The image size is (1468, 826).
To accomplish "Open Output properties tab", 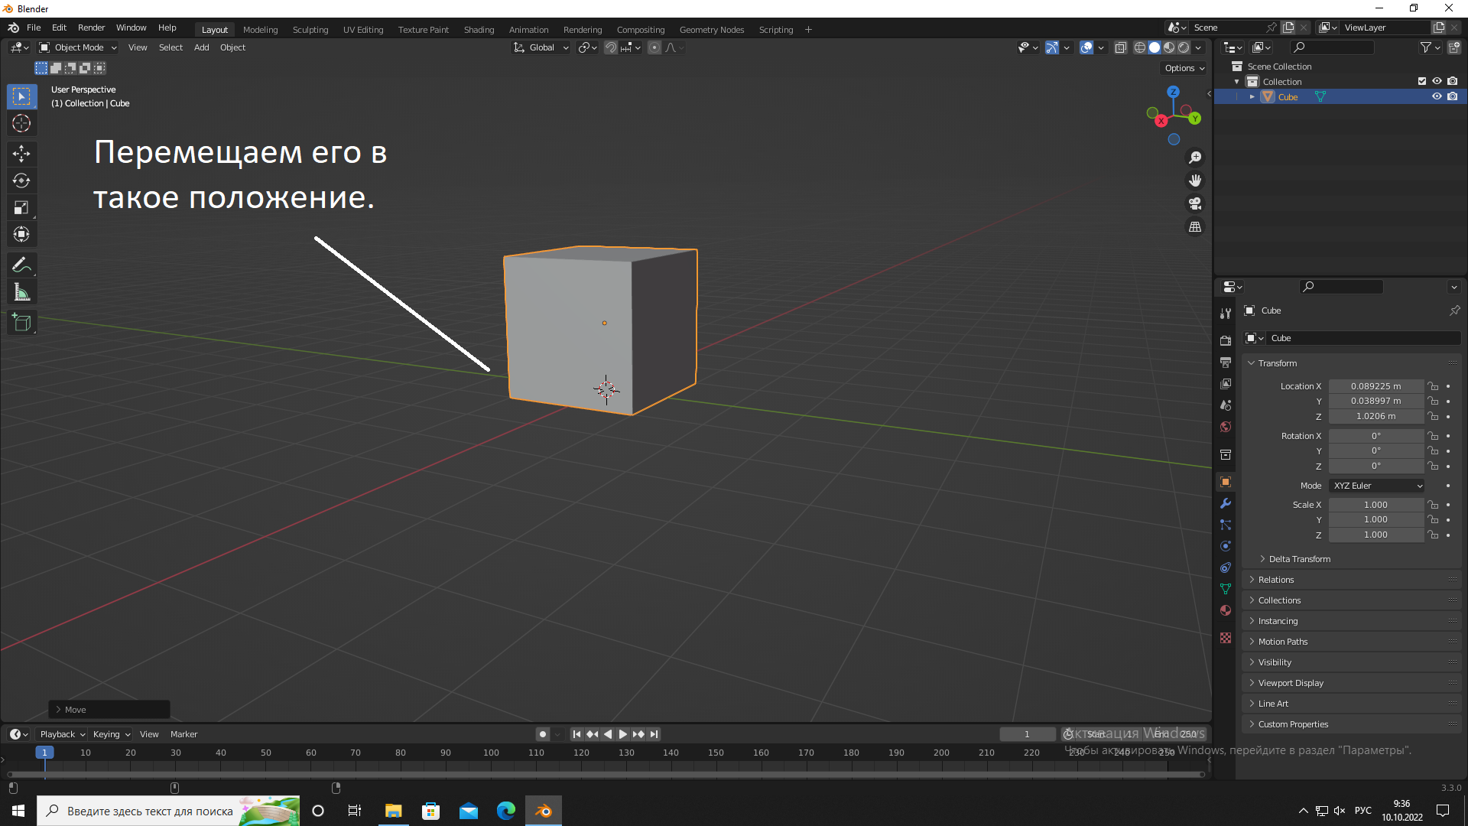I will pyautogui.click(x=1226, y=362).
